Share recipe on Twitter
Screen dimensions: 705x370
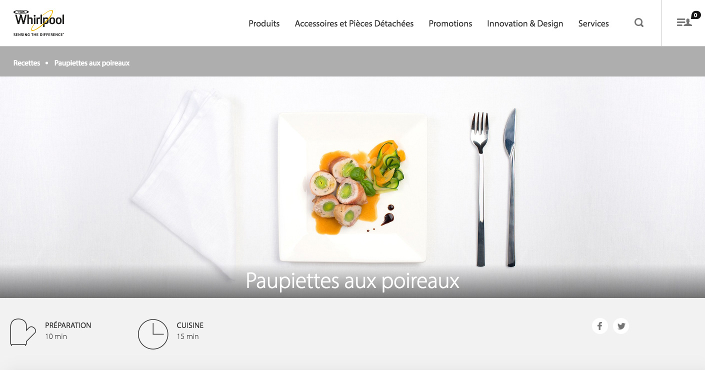point(621,326)
